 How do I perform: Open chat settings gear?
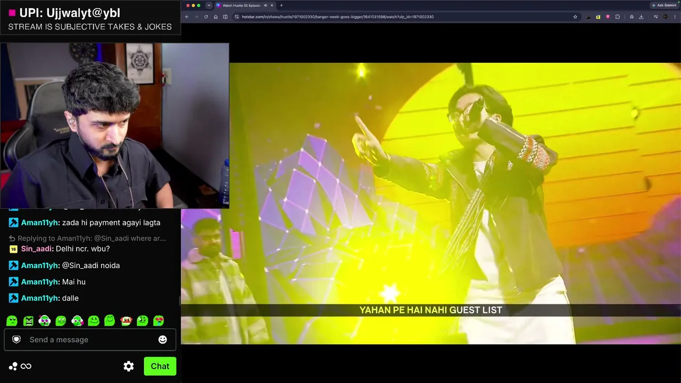pos(129,366)
